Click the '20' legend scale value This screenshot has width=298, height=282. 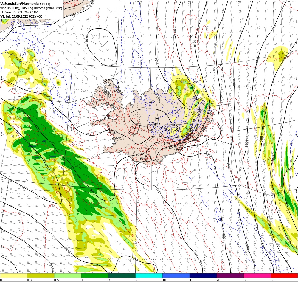pos(218,280)
